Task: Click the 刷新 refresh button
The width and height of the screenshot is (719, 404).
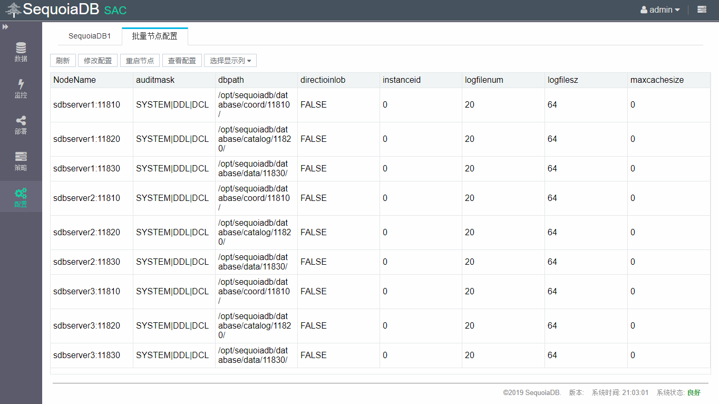Action: (63, 61)
